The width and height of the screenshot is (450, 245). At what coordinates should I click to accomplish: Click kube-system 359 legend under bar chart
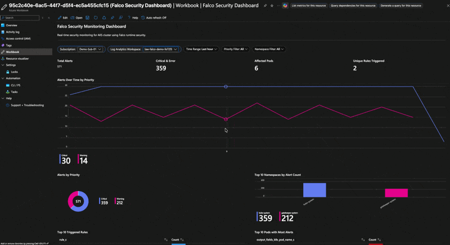[x=264, y=217]
